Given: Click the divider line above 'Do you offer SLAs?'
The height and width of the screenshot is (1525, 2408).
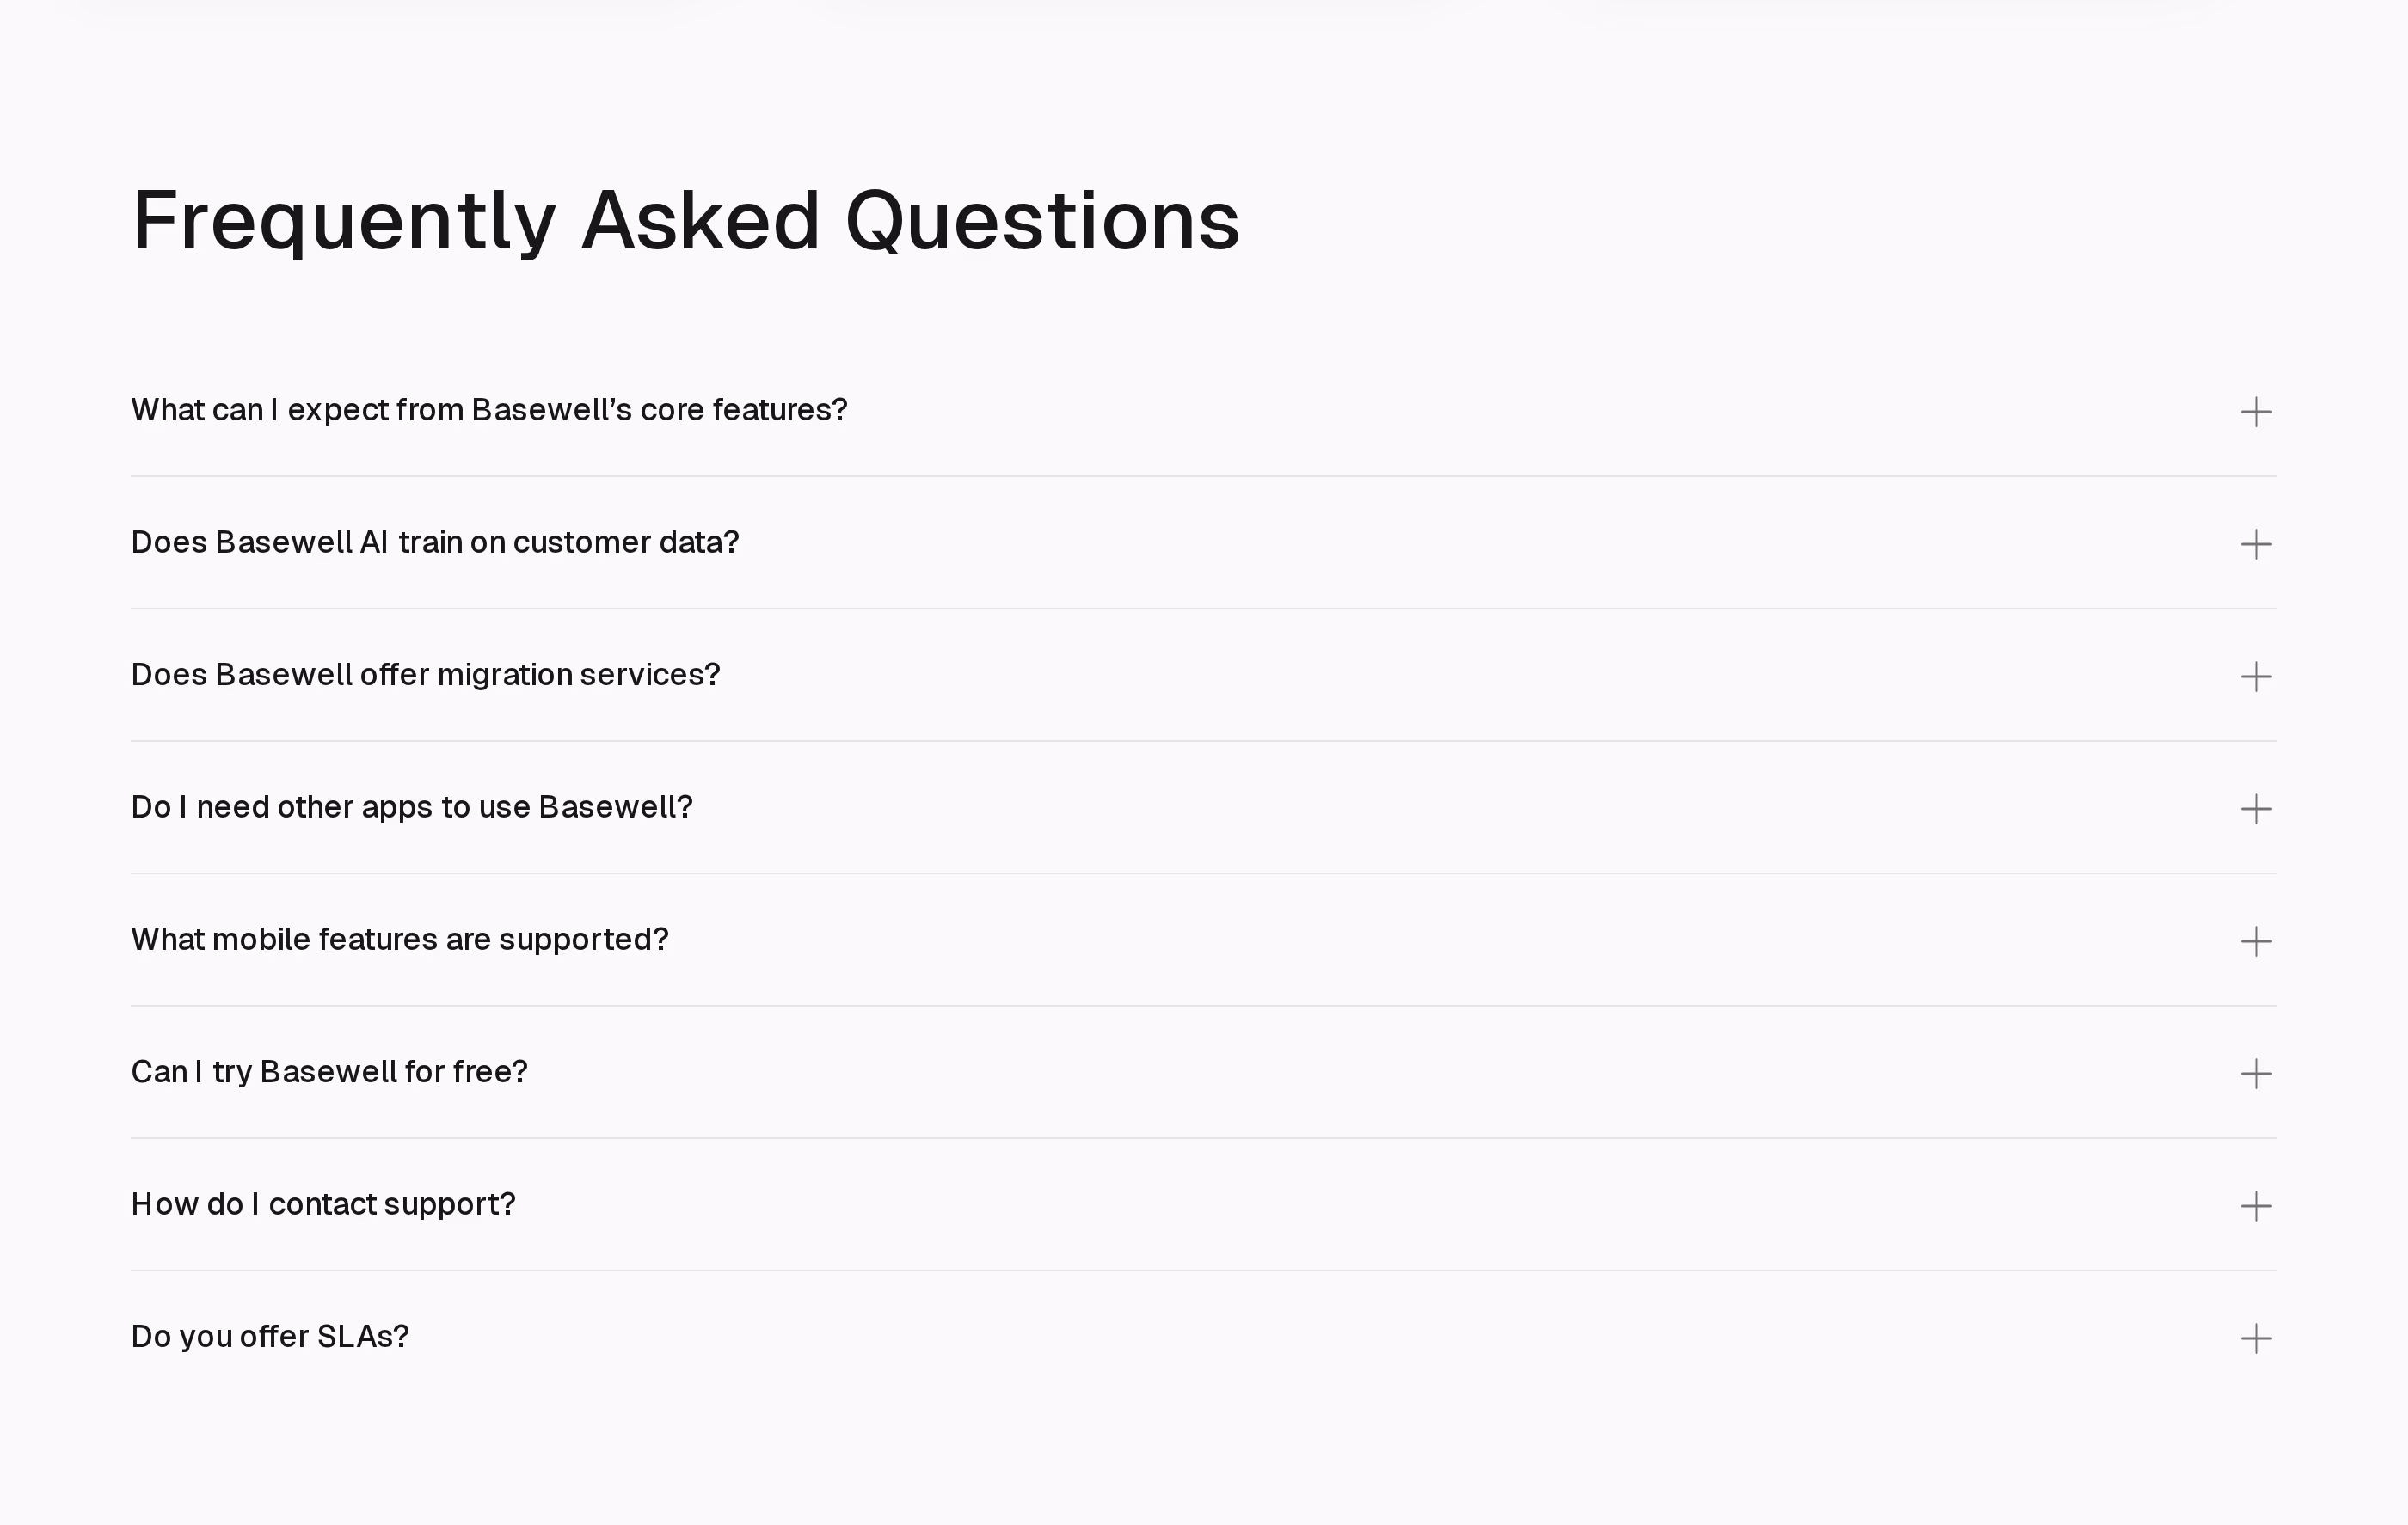Looking at the screenshot, I should coord(1204,1271).
